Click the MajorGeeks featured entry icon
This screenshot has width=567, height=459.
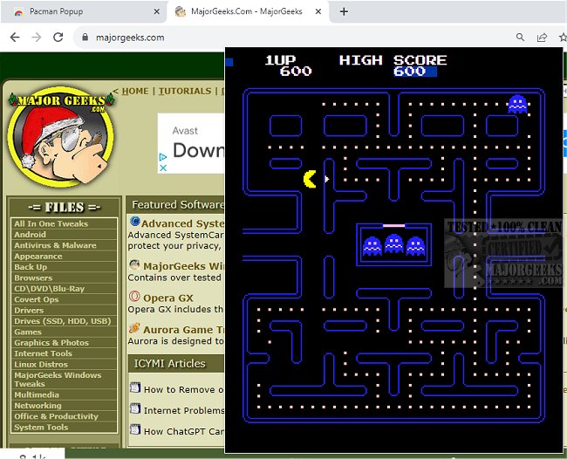coord(134,264)
